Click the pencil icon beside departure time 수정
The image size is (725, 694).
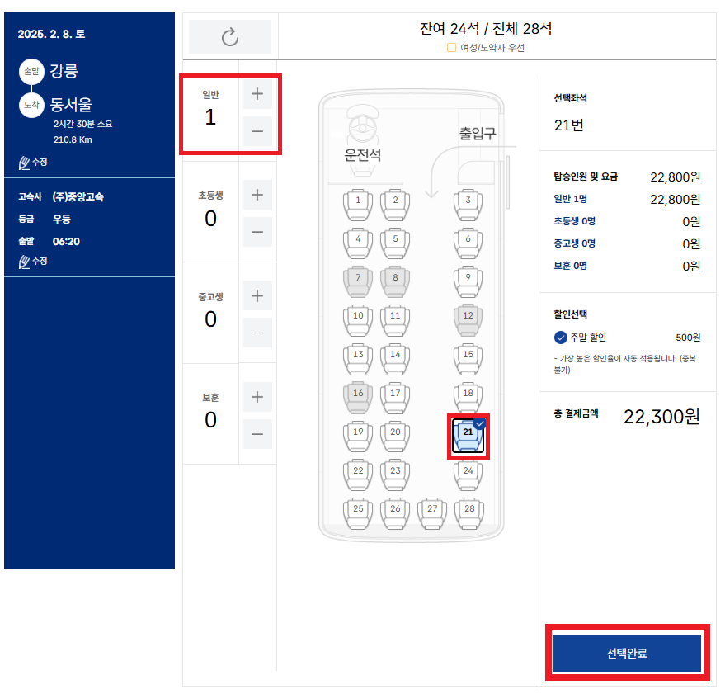pos(25,262)
